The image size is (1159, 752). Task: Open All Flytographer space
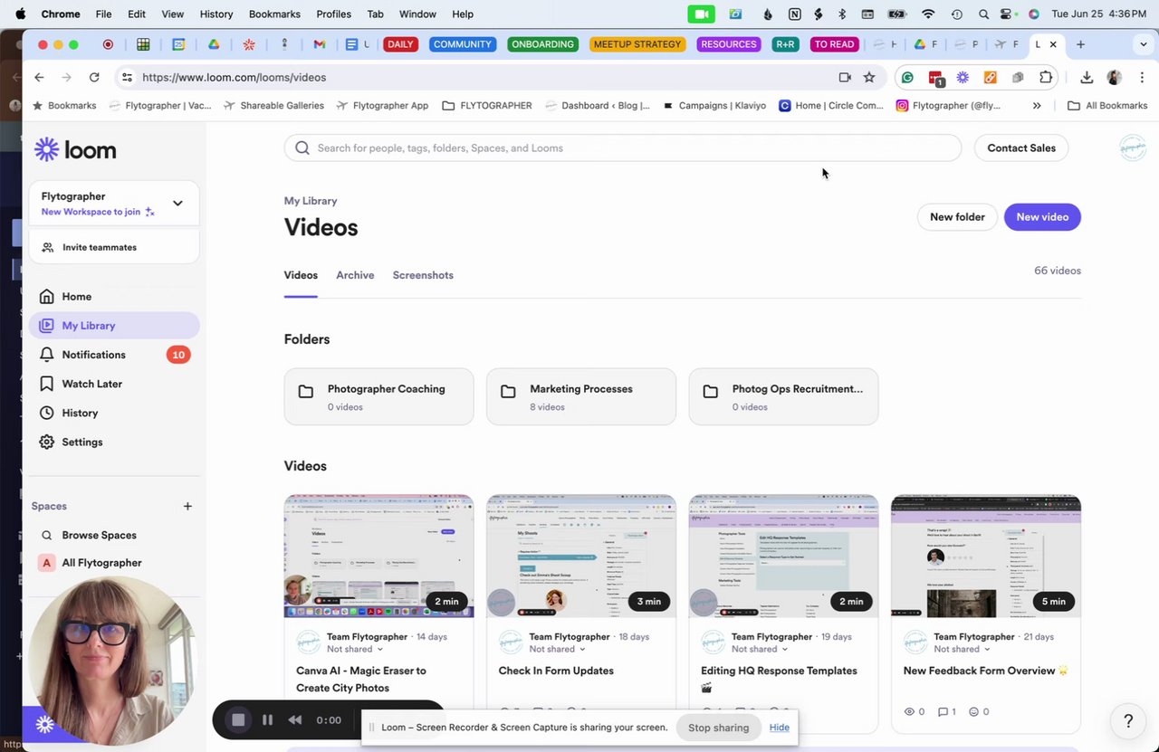click(x=114, y=563)
